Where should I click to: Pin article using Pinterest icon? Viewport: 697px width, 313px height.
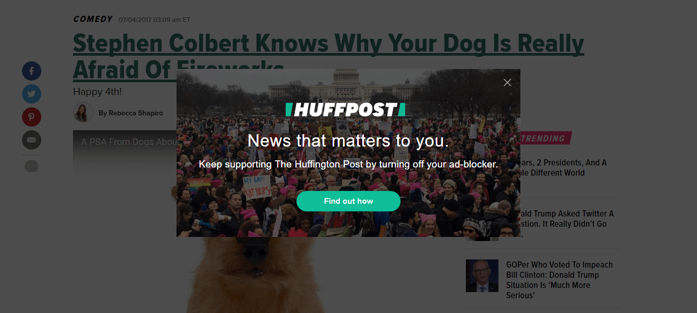[32, 117]
